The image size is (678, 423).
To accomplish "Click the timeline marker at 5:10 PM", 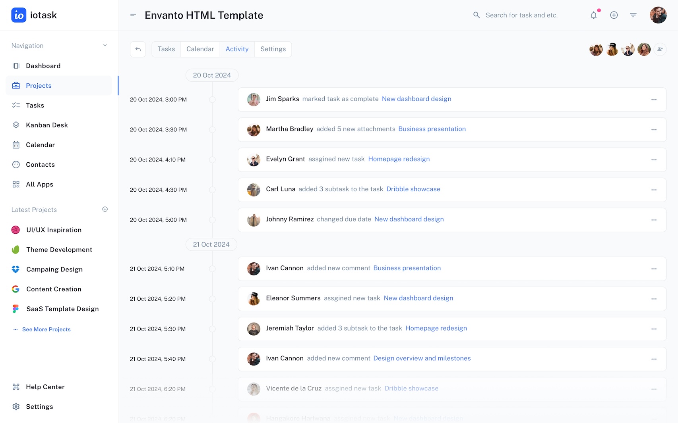I will pyautogui.click(x=212, y=269).
